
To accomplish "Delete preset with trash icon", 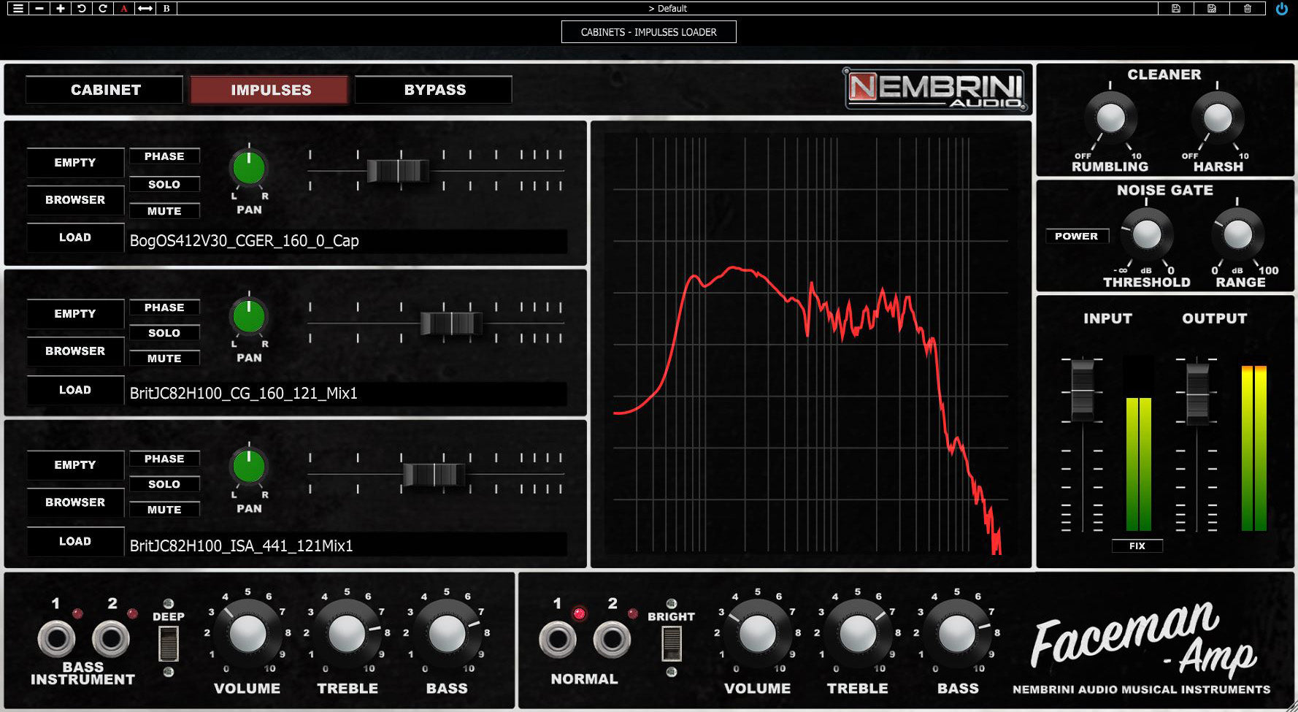I will pos(1248,9).
